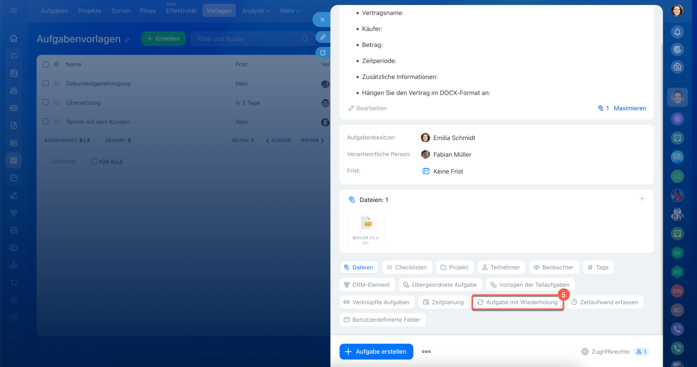The width and height of the screenshot is (697, 367).
Task: Click the pin icon beside Aufgabenvorlagen title
Action: click(x=127, y=40)
